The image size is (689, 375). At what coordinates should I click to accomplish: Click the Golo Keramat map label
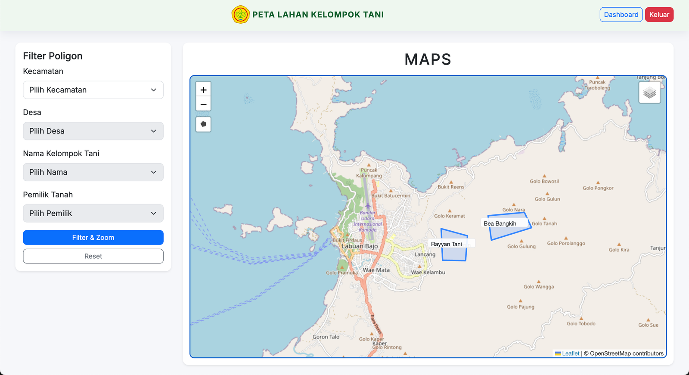click(x=450, y=216)
